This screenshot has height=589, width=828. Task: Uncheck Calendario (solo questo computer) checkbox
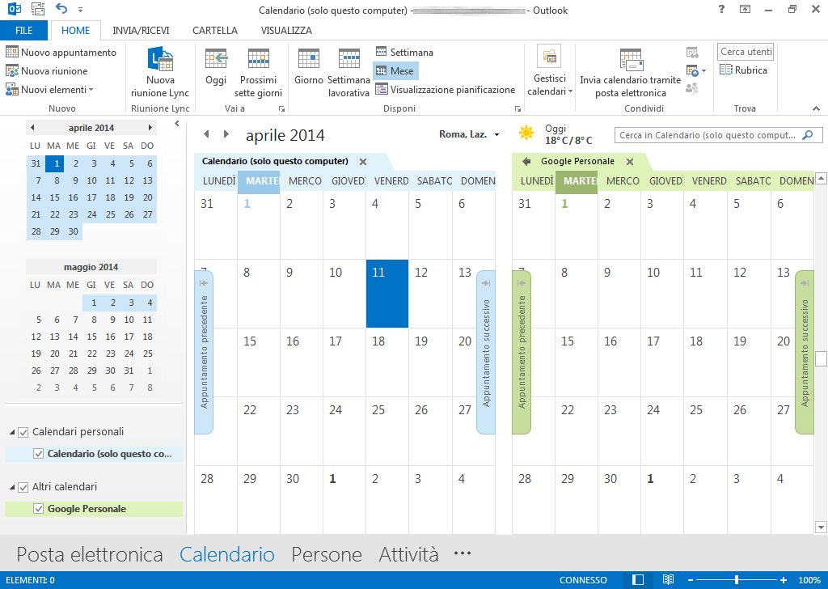coord(38,454)
